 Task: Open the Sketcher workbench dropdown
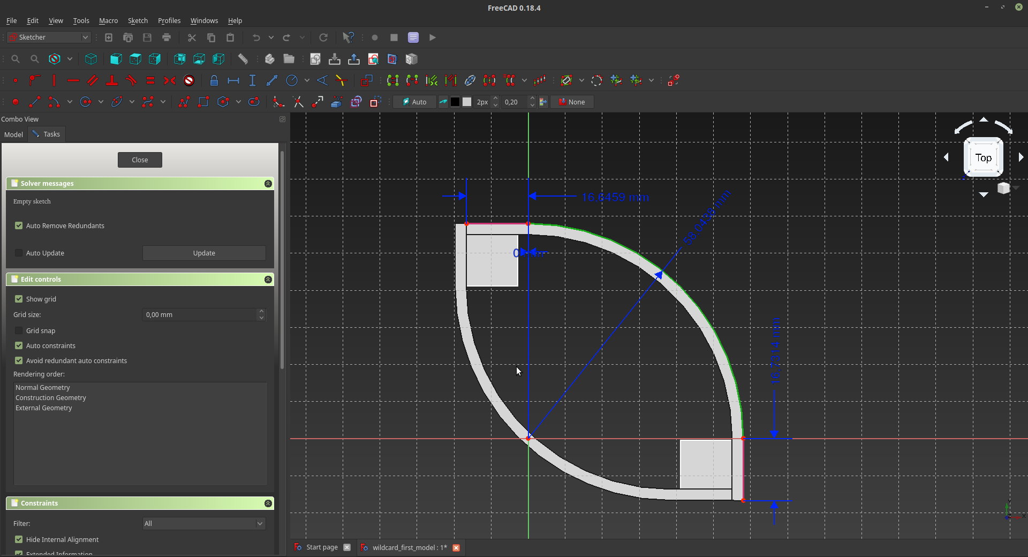(49, 37)
